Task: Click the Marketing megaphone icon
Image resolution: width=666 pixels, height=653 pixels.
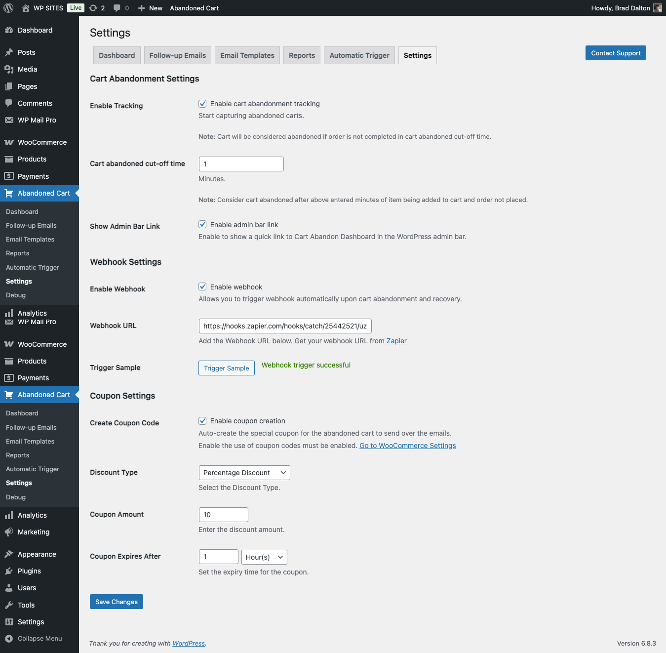Action: (9, 532)
